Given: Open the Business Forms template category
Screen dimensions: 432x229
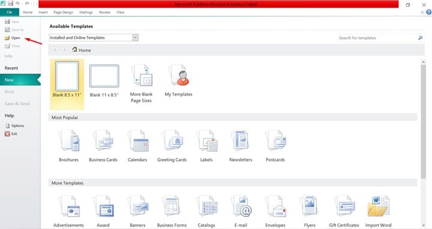Looking at the screenshot, I should click(172, 212).
